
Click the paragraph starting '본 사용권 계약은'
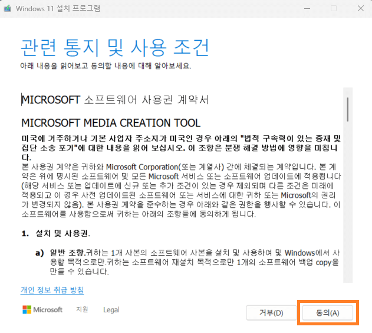click(x=181, y=191)
